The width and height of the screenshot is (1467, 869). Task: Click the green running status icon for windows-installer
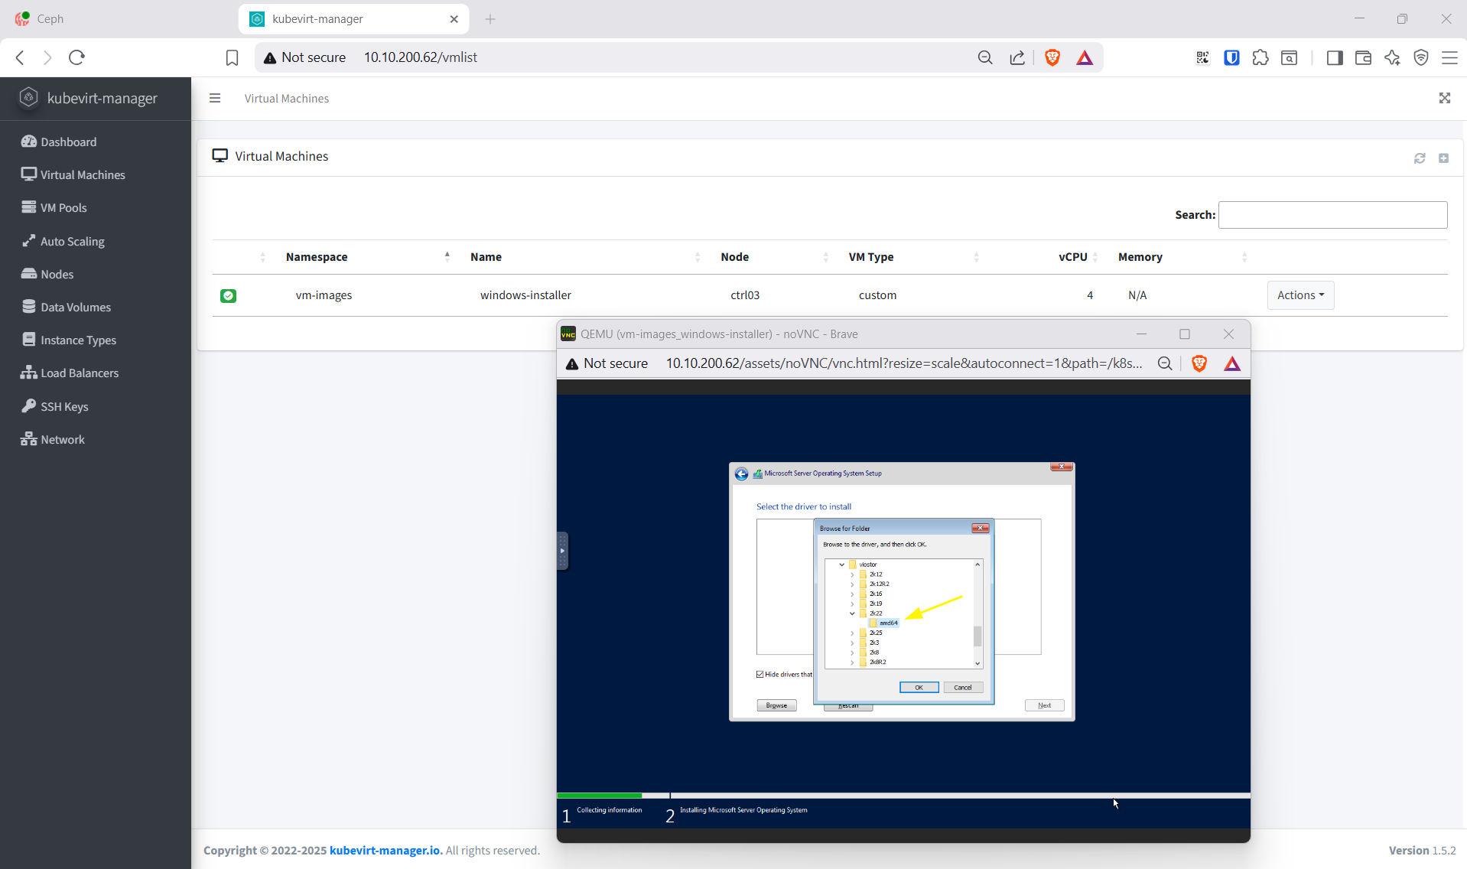tap(228, 295)
